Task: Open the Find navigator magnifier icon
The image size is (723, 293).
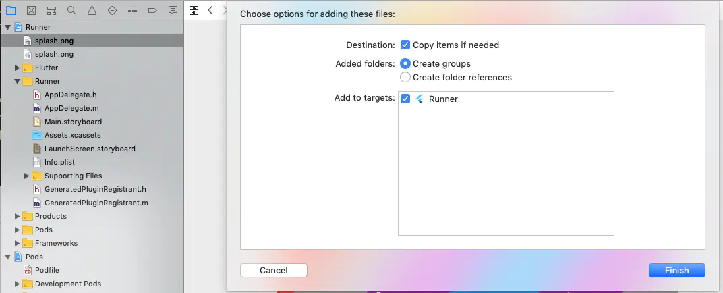Action: tap(71, 10)
